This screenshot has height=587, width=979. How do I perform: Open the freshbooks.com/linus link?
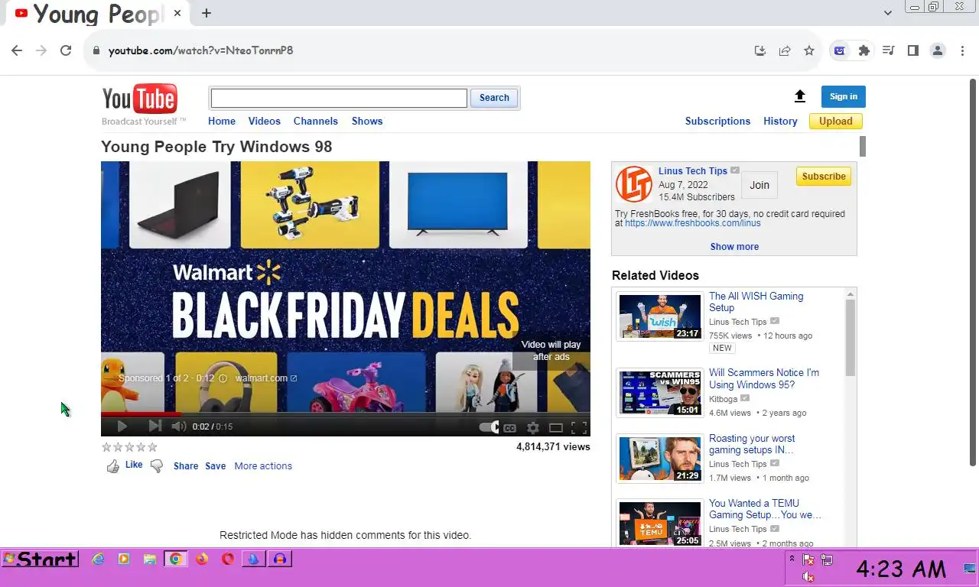click(693, 223)
